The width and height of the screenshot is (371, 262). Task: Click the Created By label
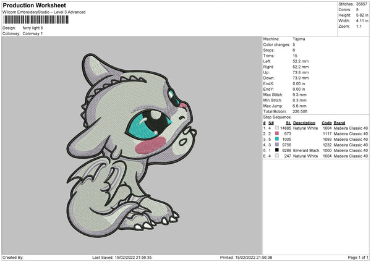point(13,258)
